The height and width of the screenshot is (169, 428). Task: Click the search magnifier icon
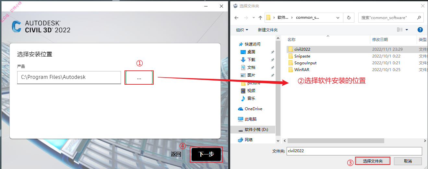(419, 18)
